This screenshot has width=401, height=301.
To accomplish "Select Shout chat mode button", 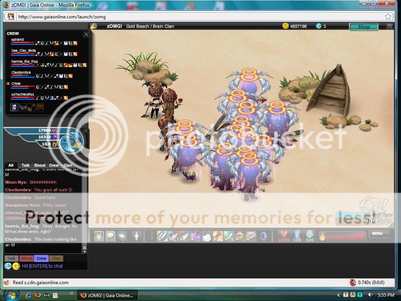I will point(26,258).
